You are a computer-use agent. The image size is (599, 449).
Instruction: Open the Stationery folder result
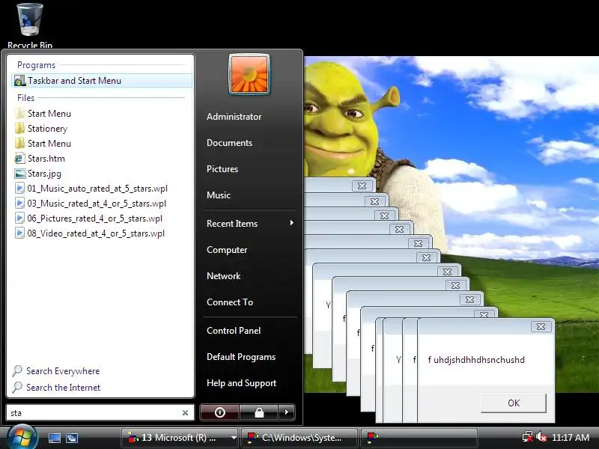47,129
